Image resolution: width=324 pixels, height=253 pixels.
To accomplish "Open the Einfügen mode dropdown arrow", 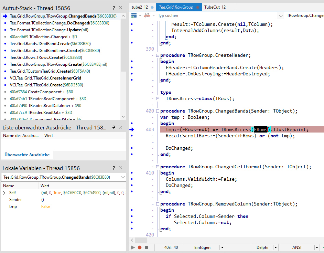I will 222,247.
